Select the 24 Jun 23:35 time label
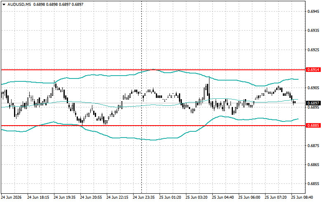This screenshot has width=322, height=202. [144, 197]
